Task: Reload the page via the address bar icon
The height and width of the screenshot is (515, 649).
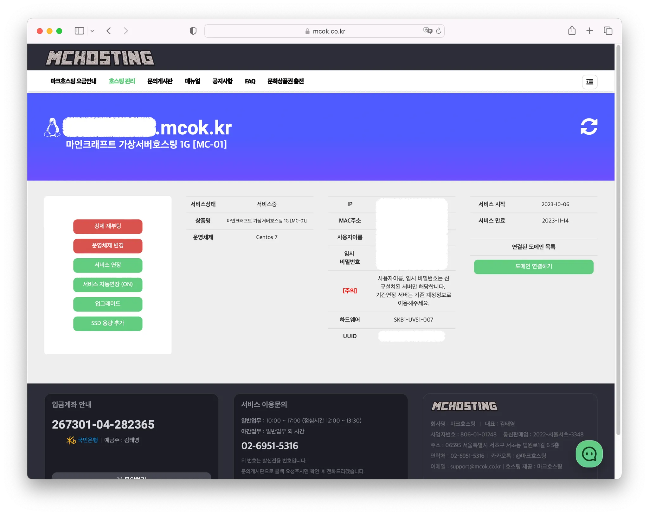Action: 439,31
